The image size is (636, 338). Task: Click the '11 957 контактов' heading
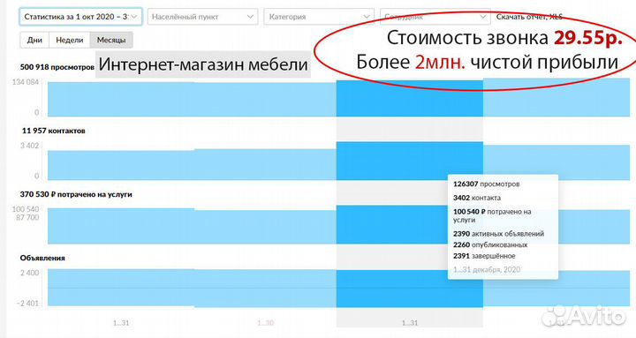[54, 131]
